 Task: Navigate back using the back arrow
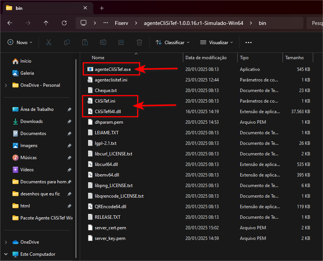pos(10,23)
